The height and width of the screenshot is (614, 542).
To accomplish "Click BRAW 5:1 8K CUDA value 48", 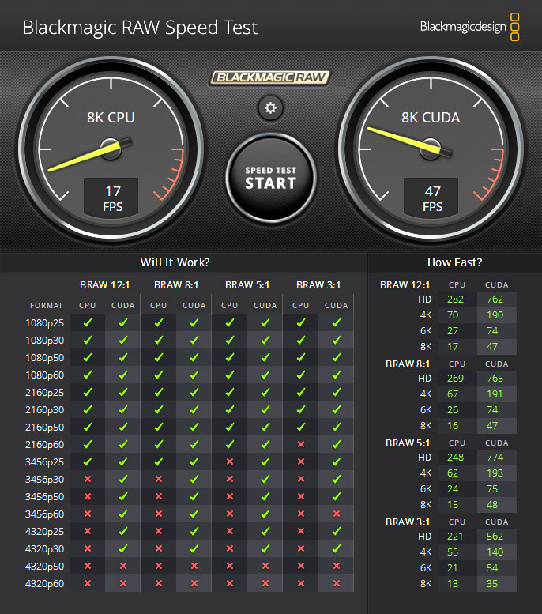I will pos(492,504).
